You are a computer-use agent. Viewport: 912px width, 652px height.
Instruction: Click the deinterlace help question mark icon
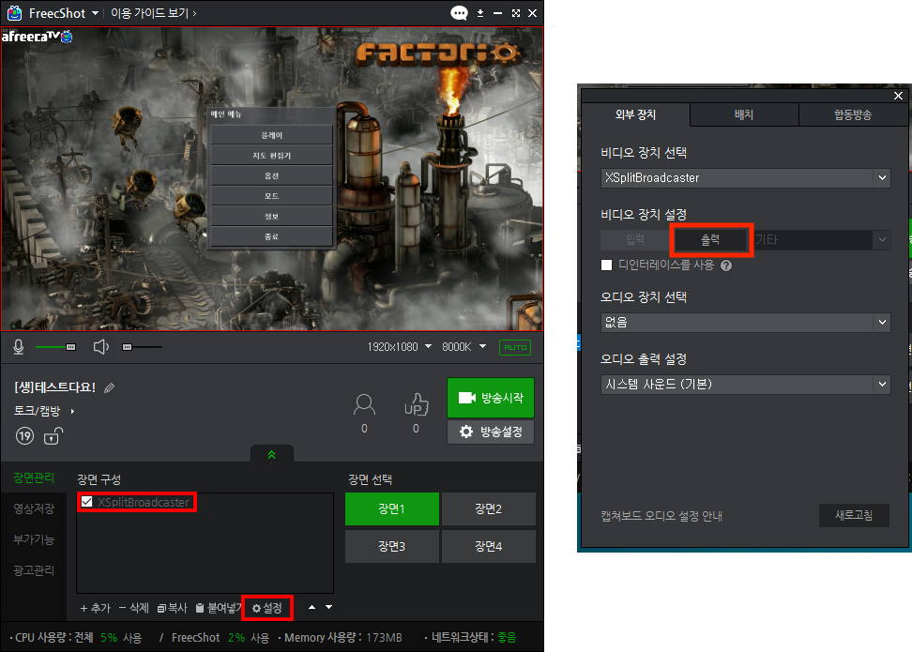pyautogui.click(x=726, y=265)
